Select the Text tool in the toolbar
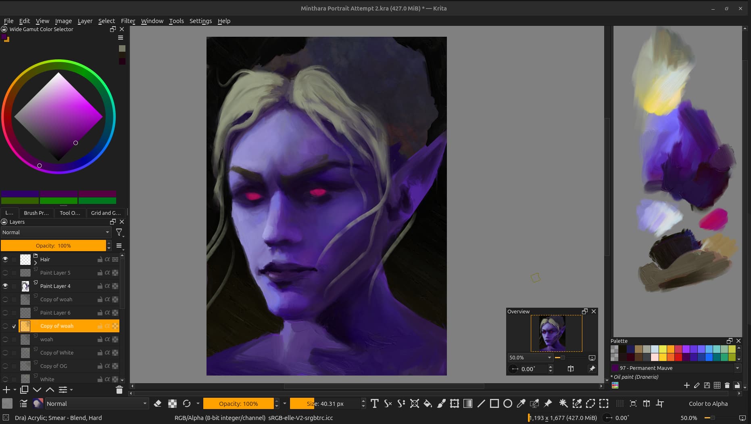 pyautogui.click(x=374, y=403)
